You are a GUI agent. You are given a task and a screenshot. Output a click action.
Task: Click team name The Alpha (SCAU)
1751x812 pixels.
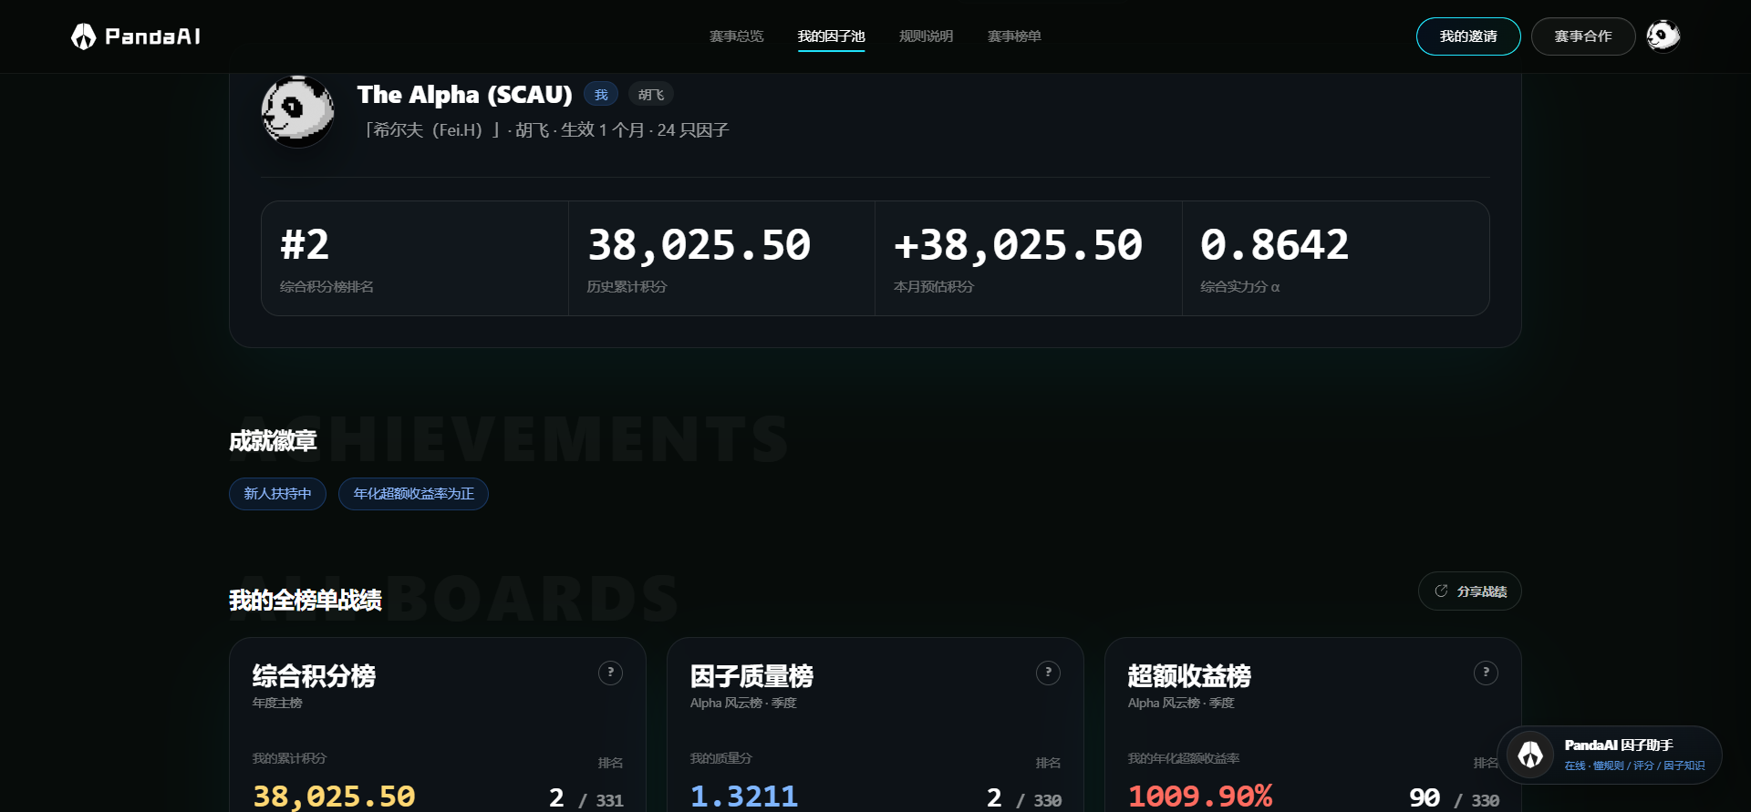pos(465,95)
